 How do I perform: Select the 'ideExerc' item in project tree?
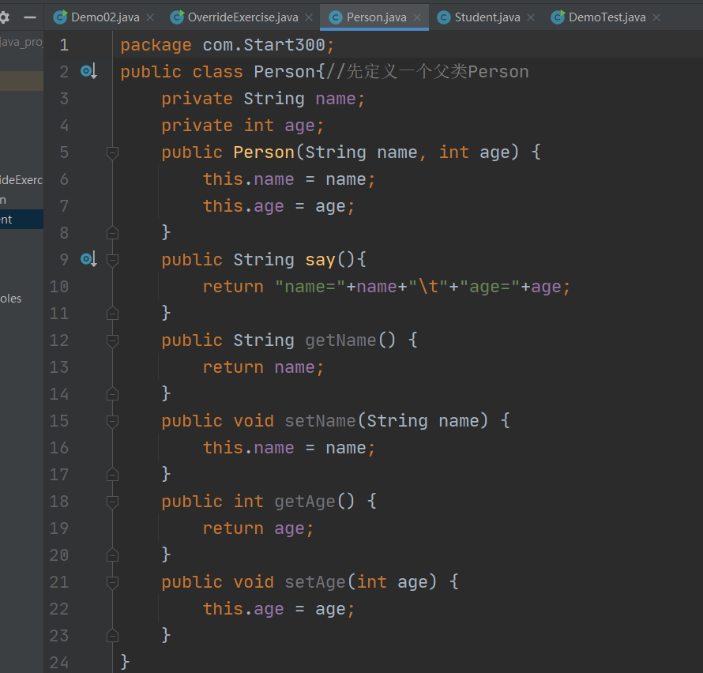coord(21,180)
